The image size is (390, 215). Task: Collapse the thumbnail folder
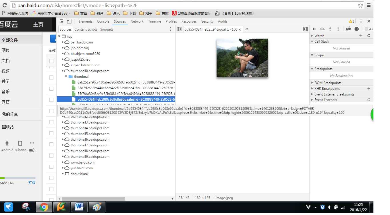66,76
